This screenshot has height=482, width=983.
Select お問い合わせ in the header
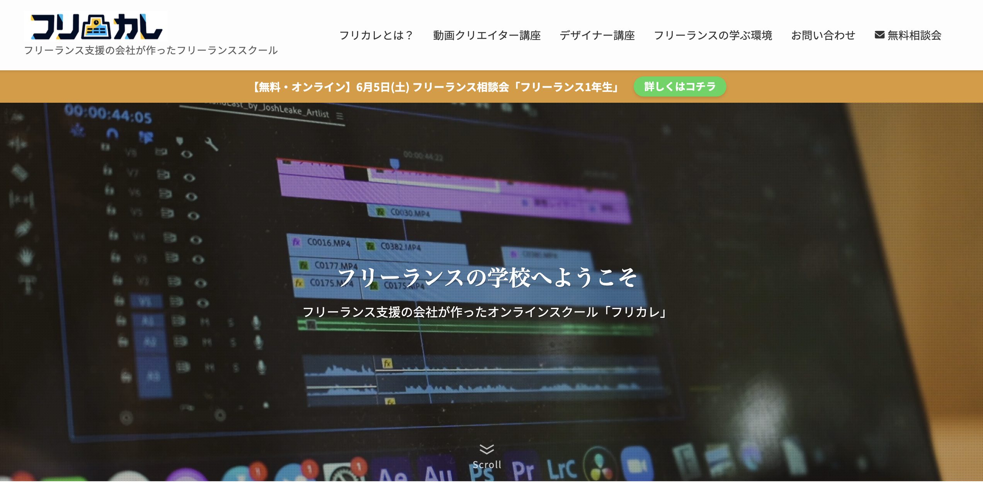point(823,36)
